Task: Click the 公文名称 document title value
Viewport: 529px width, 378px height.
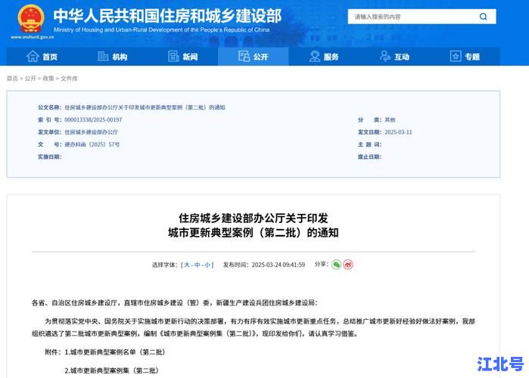Action: (145, 107)
